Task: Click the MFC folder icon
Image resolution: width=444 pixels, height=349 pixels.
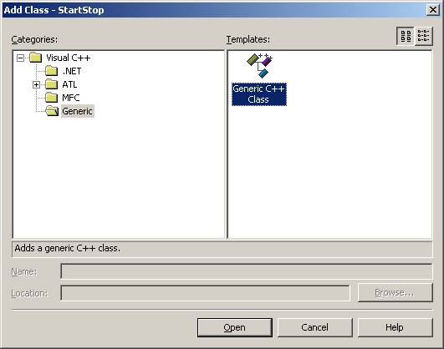Action: 52,98
